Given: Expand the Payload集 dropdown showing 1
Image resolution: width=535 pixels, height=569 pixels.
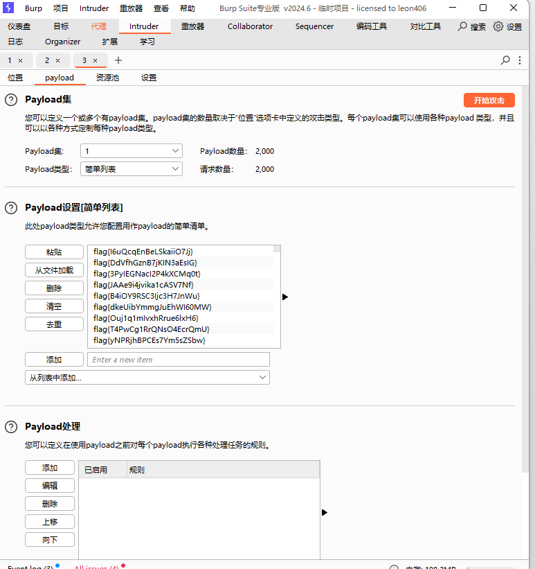Looking at the screenshot, I should pyautogui.click(x=132, y=151).
